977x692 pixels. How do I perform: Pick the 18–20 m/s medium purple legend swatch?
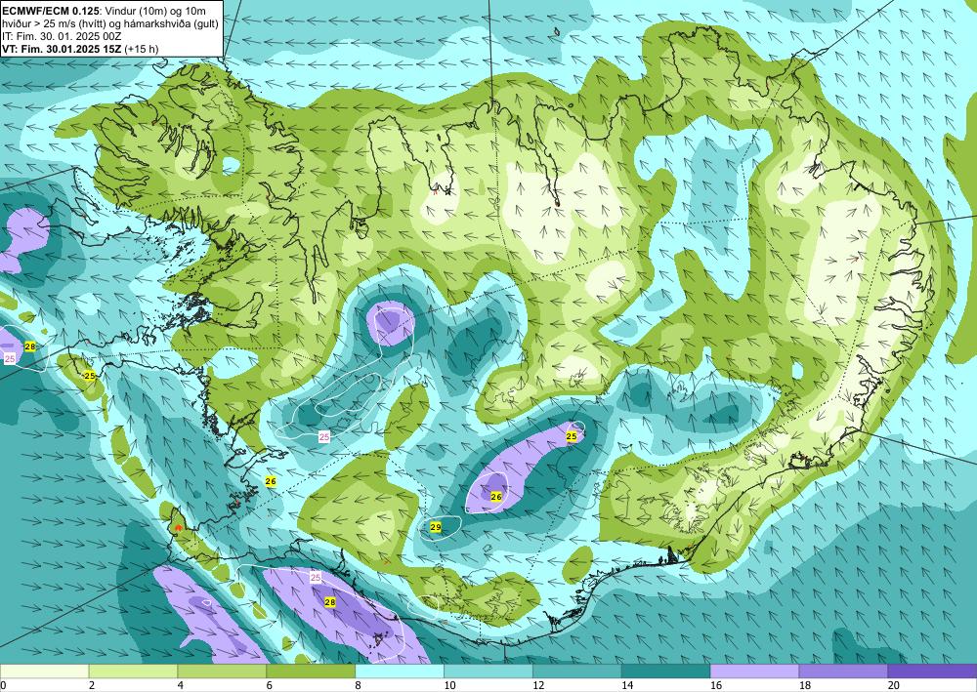pyautogui.click(x=844, y=671)
